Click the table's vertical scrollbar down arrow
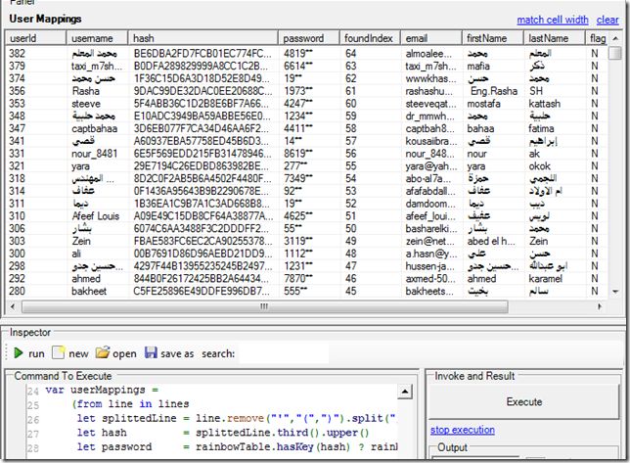 (613, 291)
